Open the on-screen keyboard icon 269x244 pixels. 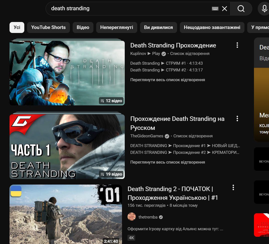[215, 8]
